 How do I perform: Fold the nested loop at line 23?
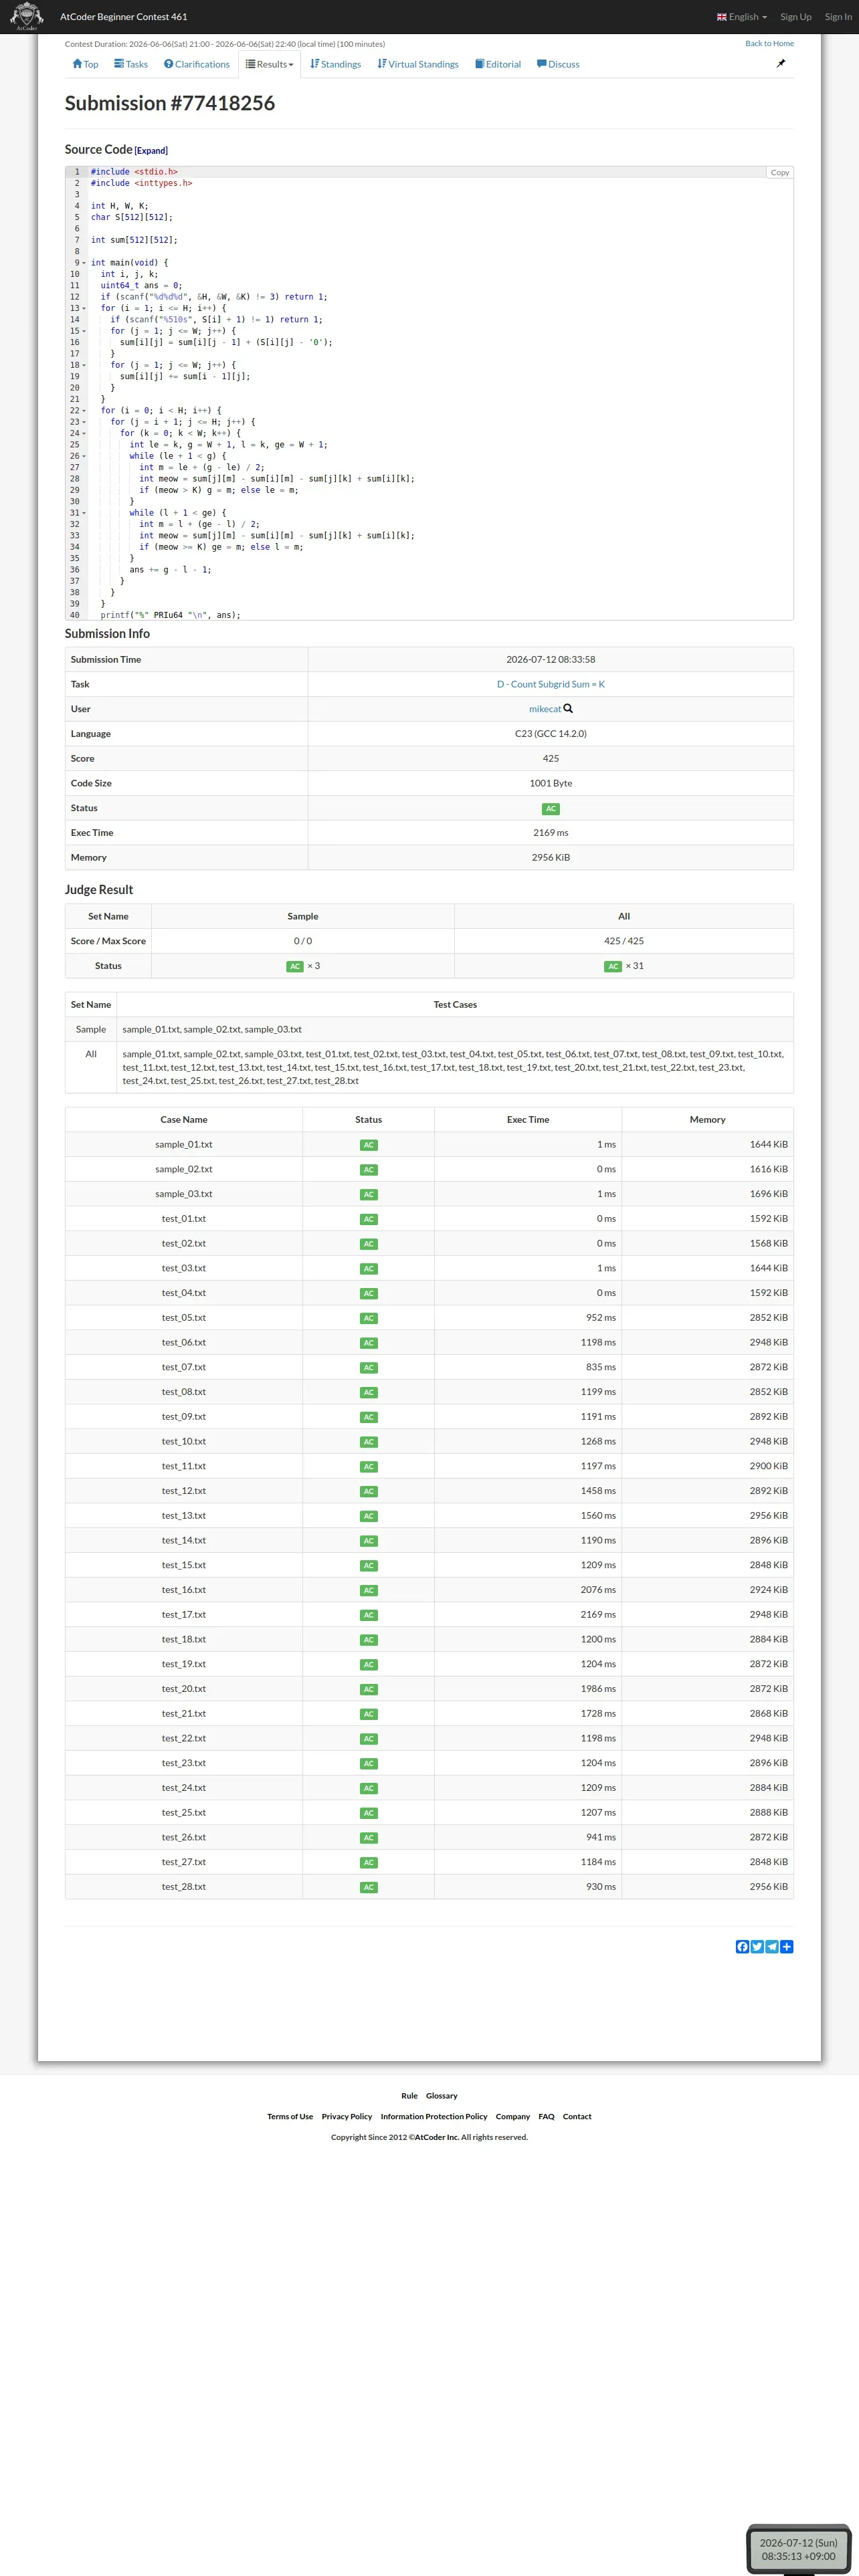[84, 422]
